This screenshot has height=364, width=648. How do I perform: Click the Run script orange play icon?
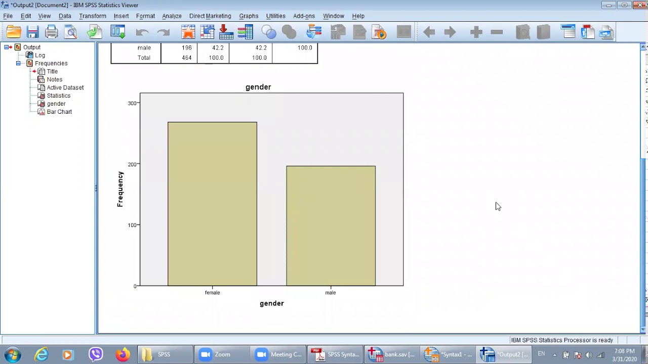(x=379, y=32)
